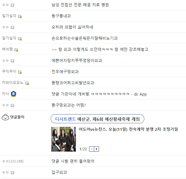Click the 1/20 slide counter
The image size is (186, 179).
coord(83,149)
